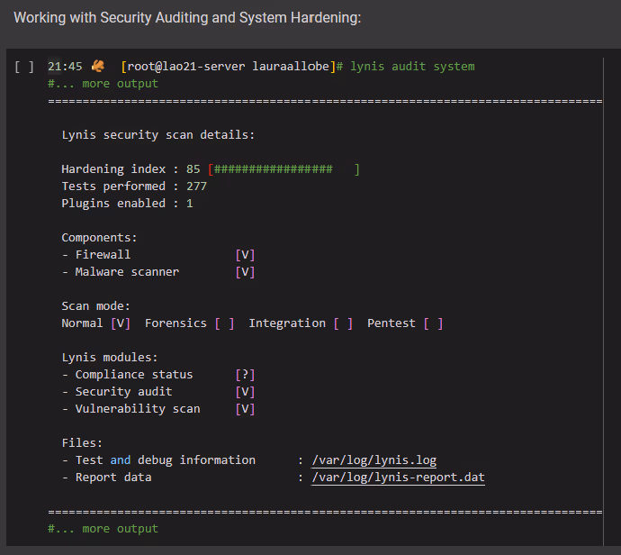Enable the Pentest scan mode box
This screenshot has height=555, width=621.
[x=433, y=323]
